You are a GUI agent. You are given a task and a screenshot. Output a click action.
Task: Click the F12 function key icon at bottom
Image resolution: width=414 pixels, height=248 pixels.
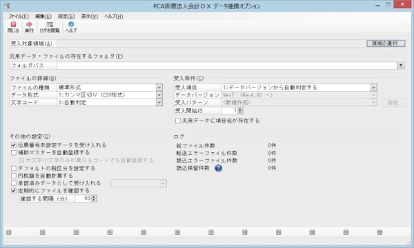pos(379,232)
